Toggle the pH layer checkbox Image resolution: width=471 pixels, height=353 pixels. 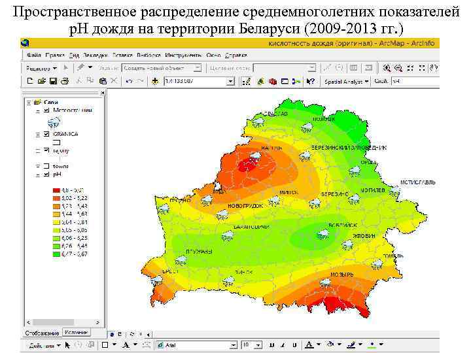pyautogui.click(x=46, y=174)
